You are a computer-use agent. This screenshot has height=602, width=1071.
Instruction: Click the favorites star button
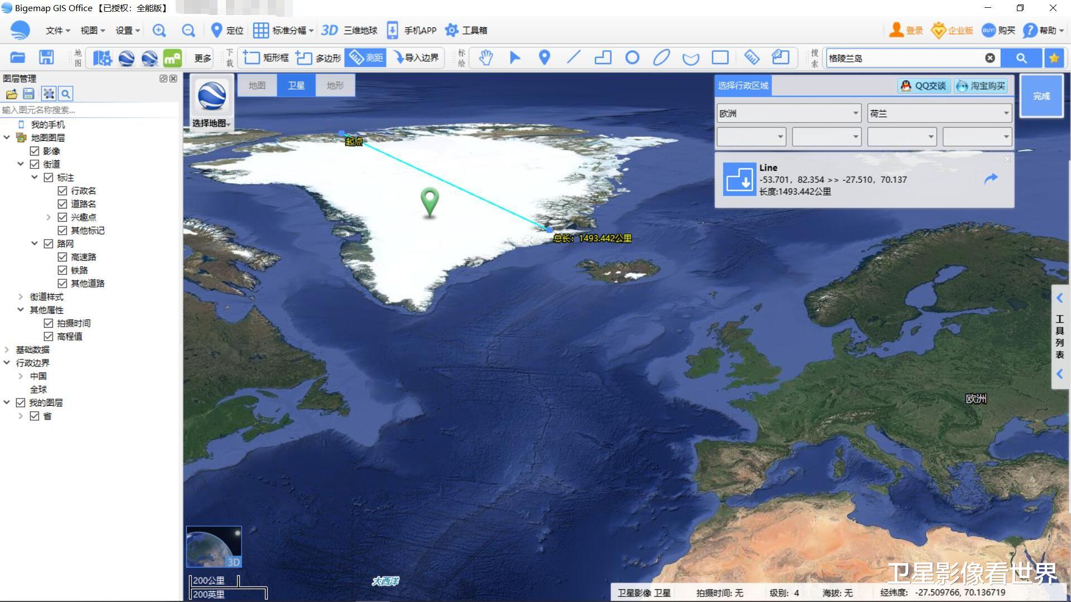click(x=1054, y=58)
